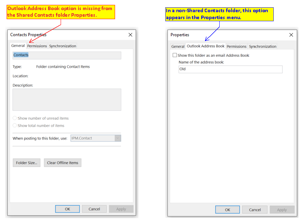Click the Folder Size... button
303x222 pixels.
pyautogui.click(x=26, y=163)
